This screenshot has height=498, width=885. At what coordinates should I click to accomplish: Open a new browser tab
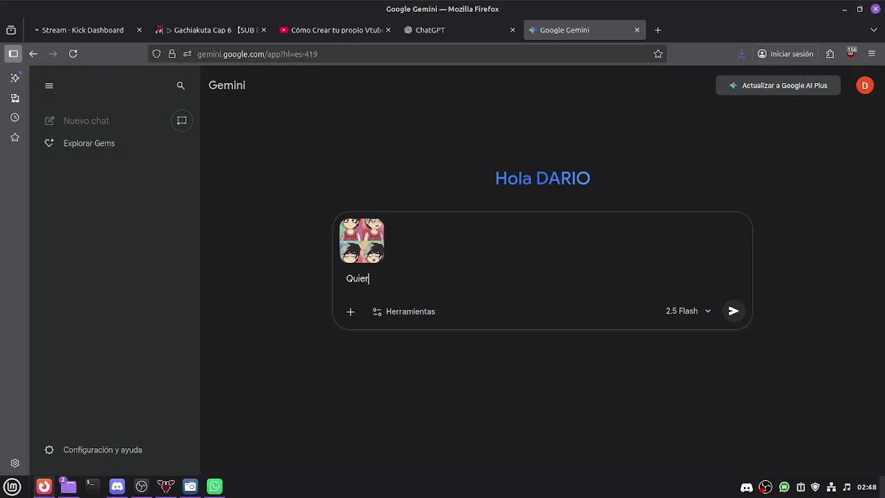[x=658, y=30]
